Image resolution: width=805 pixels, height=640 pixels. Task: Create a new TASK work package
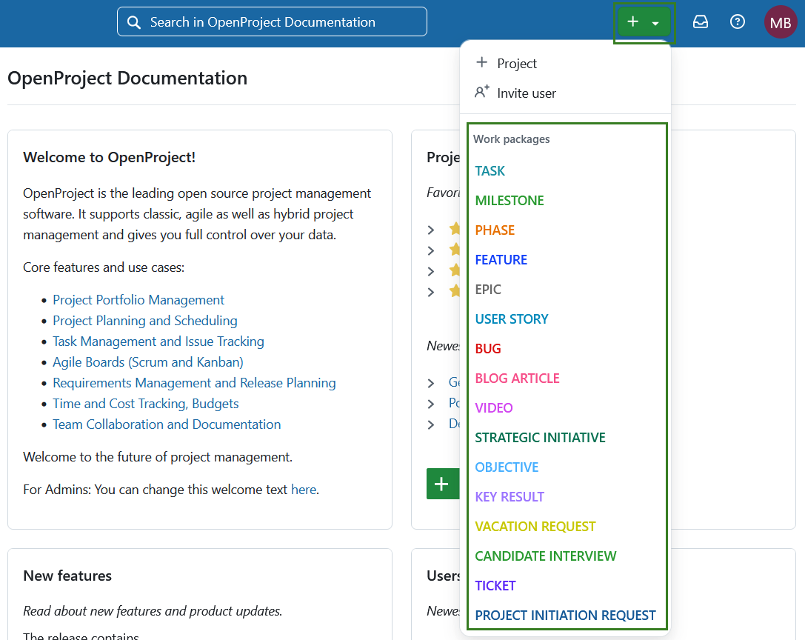click(490, 170)
